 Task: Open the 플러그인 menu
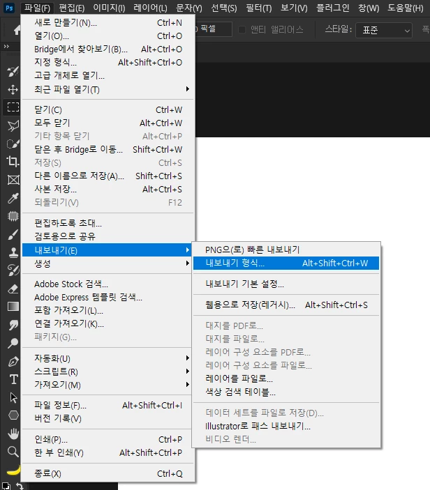coord(333,8)
